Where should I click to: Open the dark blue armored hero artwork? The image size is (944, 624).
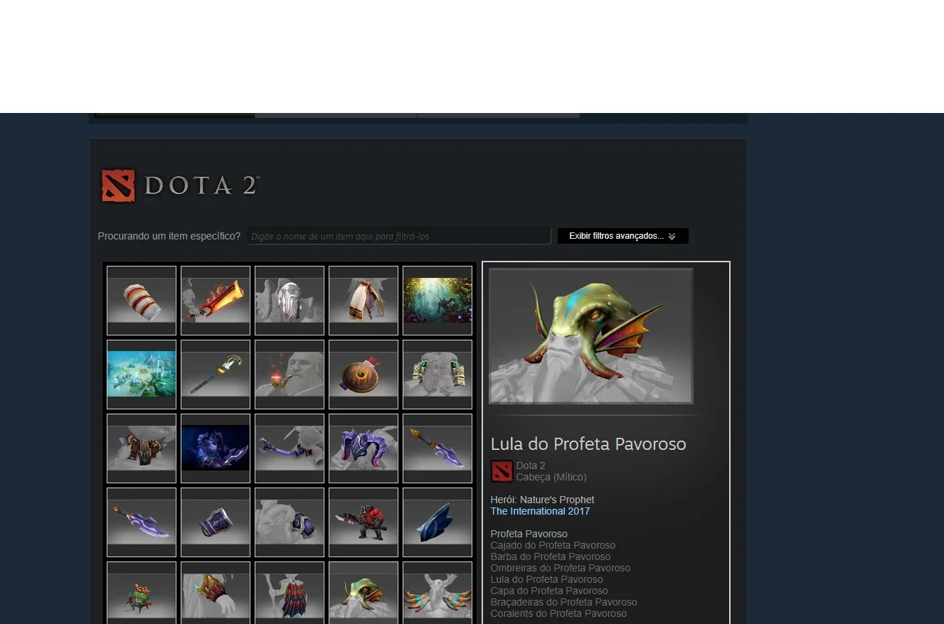[x=216, y=448]
